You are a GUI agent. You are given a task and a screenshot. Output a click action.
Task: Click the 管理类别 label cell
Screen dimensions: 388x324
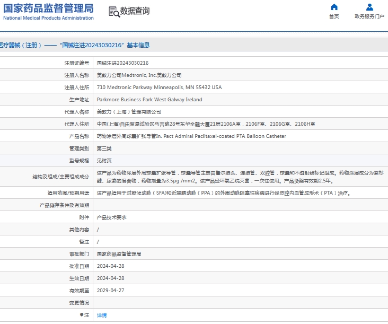[47, 148]
